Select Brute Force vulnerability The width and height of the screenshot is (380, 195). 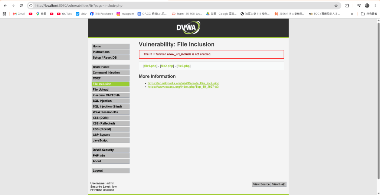pos(111,67)
